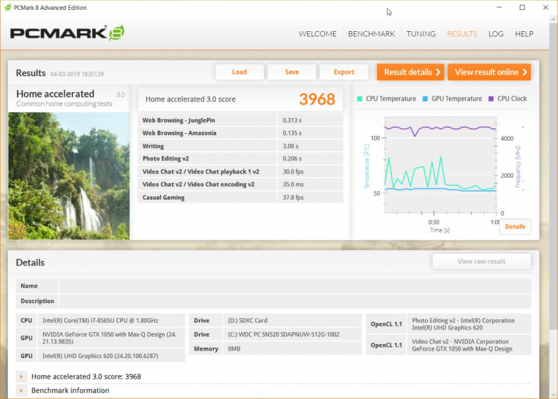This screenshot has height=399, width=558.
Task: Save the benchmark results
Action: 292,72
